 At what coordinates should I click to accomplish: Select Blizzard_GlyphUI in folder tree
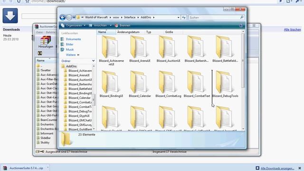[79, 116]
